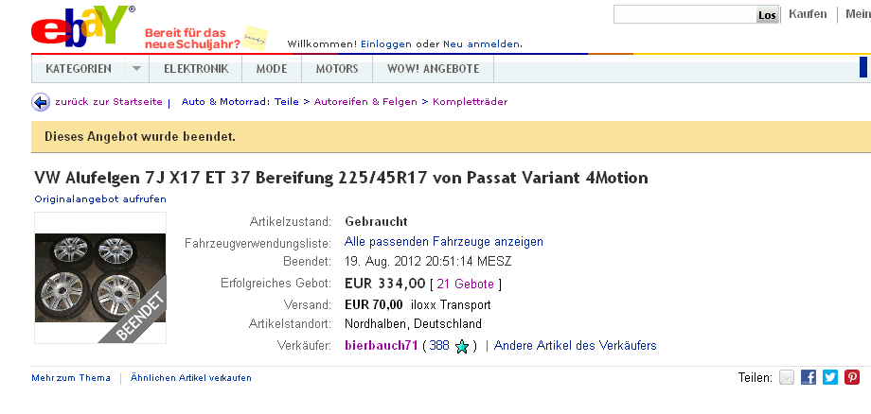
Task: Open the sticky note school year banner
Action: [256, 39]
